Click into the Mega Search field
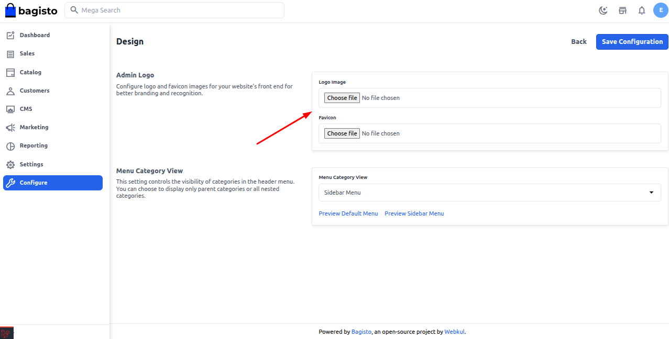 [x=178, y=10]
